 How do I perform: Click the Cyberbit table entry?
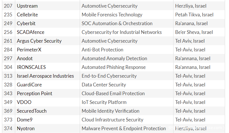pos(26,23)
